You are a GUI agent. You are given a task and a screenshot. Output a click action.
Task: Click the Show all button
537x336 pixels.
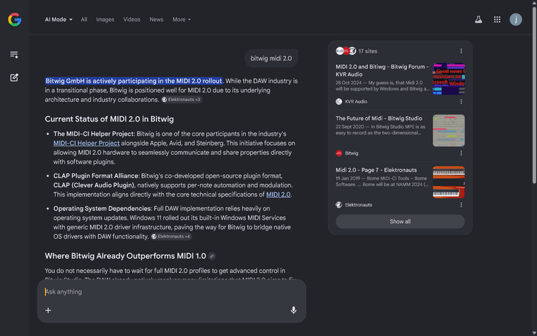coord(400,221)
